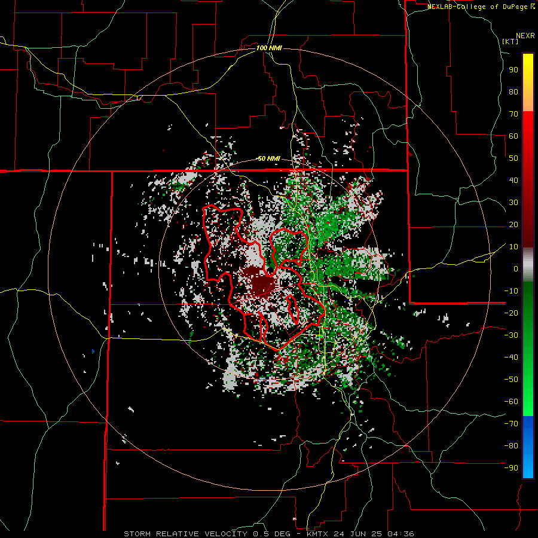
Task: Select the 90 tick label on velocity scale
Action: pyautogui.click(x=513, y=70)
